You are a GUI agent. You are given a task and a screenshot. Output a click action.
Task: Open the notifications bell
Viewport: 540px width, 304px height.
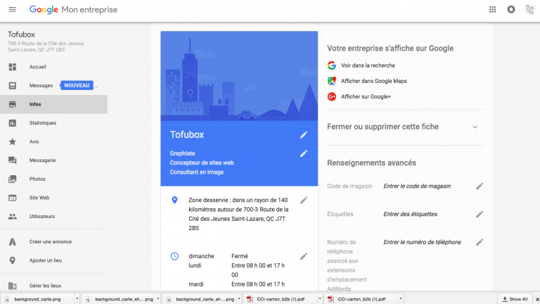(x=511, y=10)
